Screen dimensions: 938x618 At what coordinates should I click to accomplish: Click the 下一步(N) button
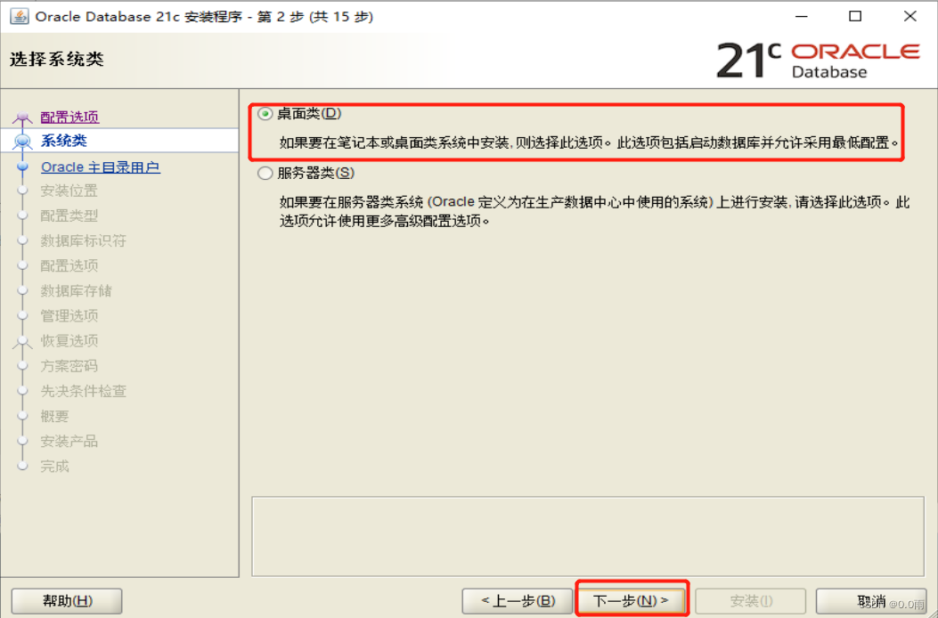632,600
